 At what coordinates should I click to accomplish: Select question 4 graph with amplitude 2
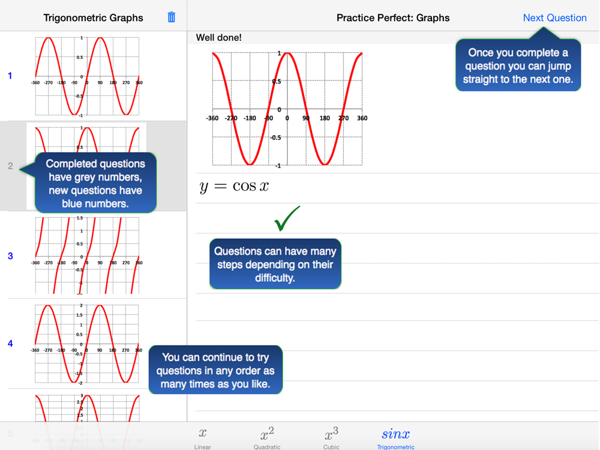coord(87,344)
